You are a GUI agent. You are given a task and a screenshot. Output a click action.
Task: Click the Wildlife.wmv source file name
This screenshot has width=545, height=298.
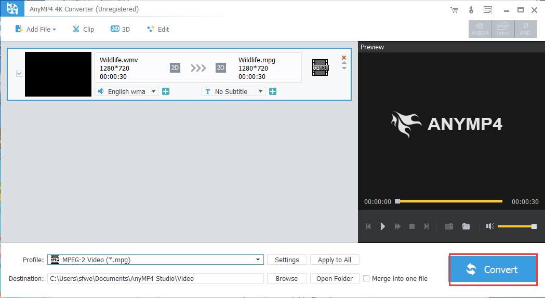click(x=119, y=60)
